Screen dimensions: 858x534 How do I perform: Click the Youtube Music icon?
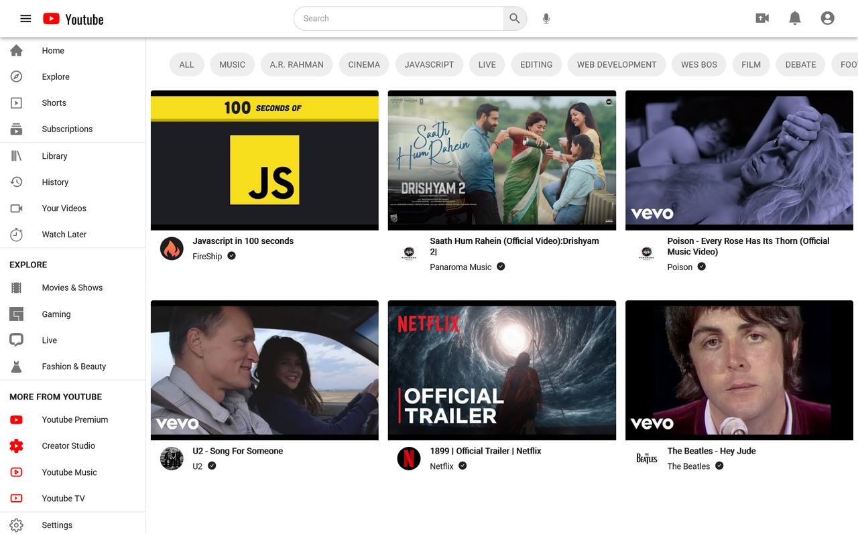coord(17,472)
